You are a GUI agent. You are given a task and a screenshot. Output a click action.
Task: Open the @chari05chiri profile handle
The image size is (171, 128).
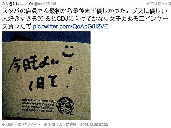pyautogui.click(x=45, y=4)
